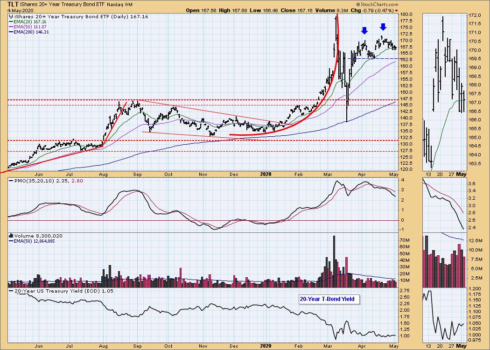Click the 4-May-2020 date label
Viewport: 490px width, 350px height.
(x=21, y=10)
